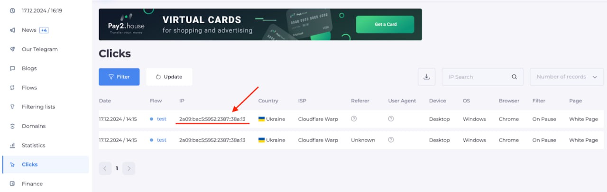This screenshot has width=607, height=192.
Task: Open Finance in the sidebar
Action: pos(32,183)
